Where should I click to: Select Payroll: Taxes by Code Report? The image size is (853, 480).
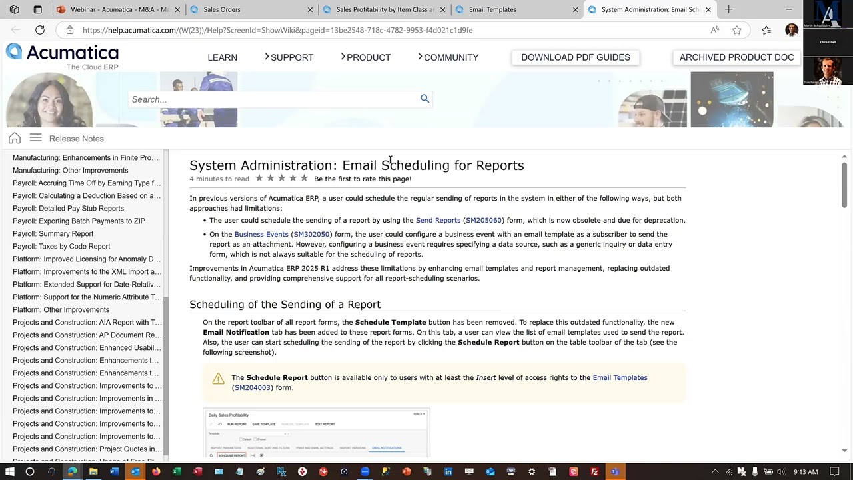(x=61, y=246)
